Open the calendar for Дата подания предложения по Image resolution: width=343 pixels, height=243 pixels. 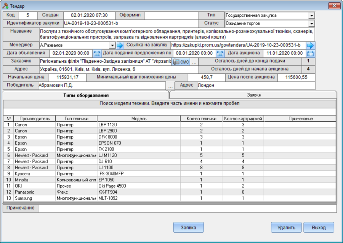point(220,53)
